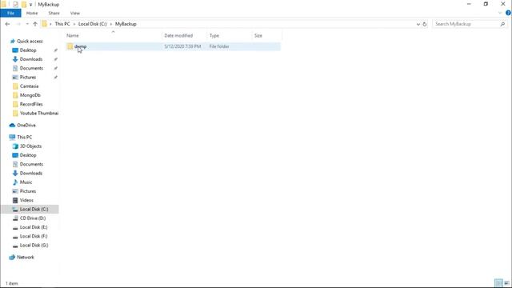Open the File ribbon tab
Screen dimensions: 512x288
(x=10, y=13)
